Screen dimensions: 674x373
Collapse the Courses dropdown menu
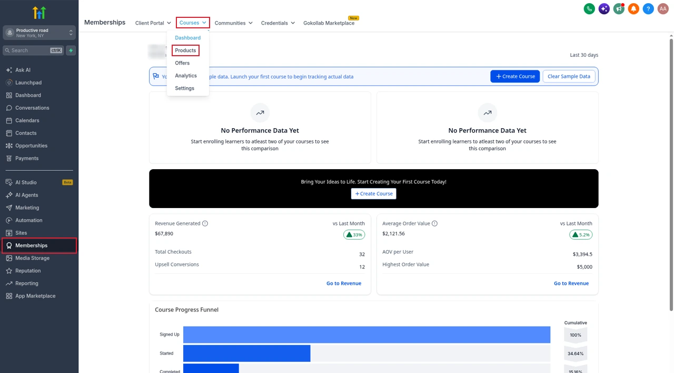click(x=193, y=23)
